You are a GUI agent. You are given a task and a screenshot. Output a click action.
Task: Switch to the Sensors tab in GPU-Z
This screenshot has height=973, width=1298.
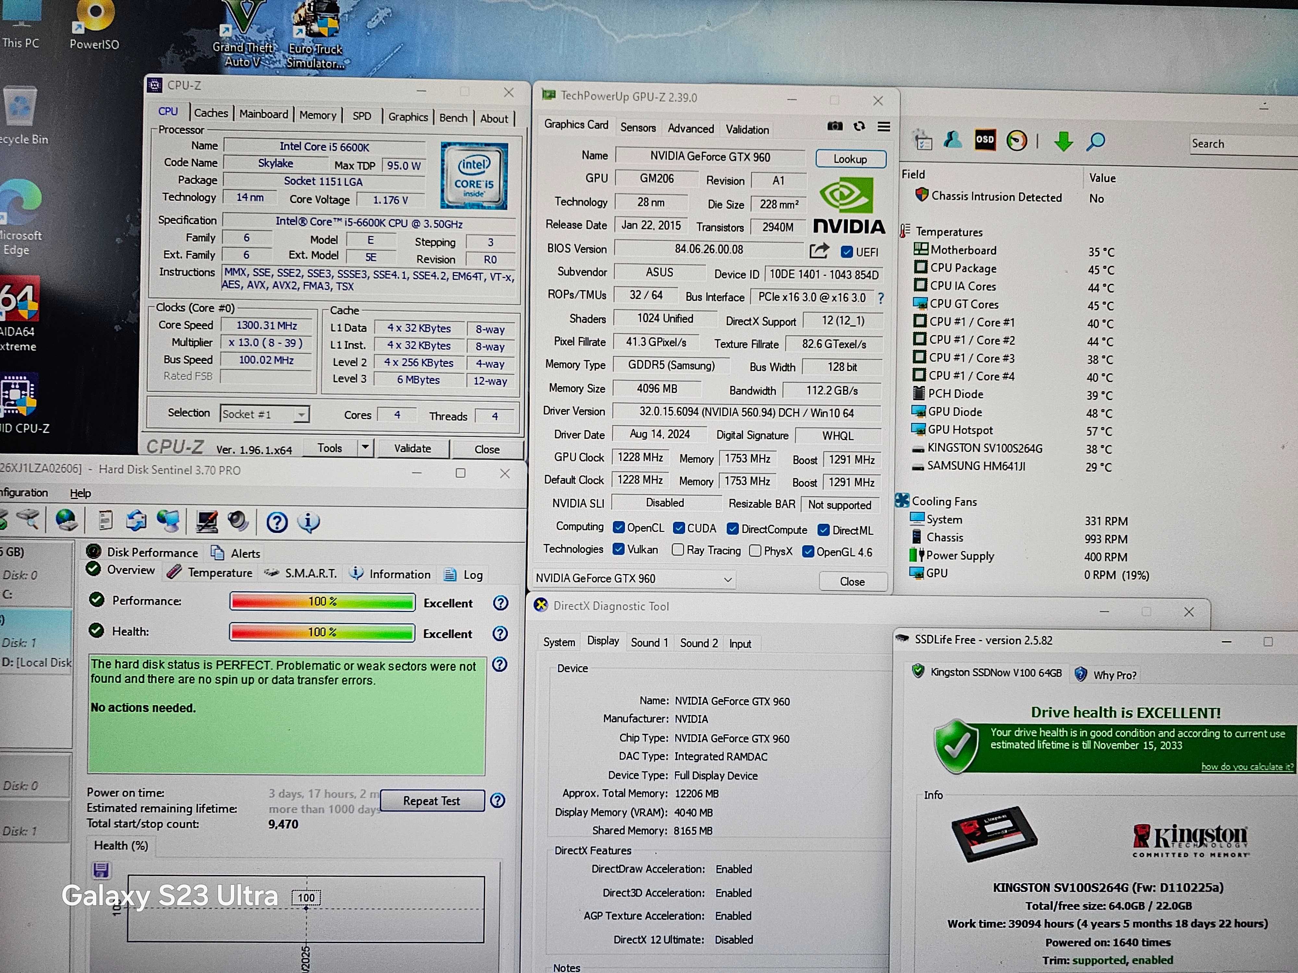(638, 128)
